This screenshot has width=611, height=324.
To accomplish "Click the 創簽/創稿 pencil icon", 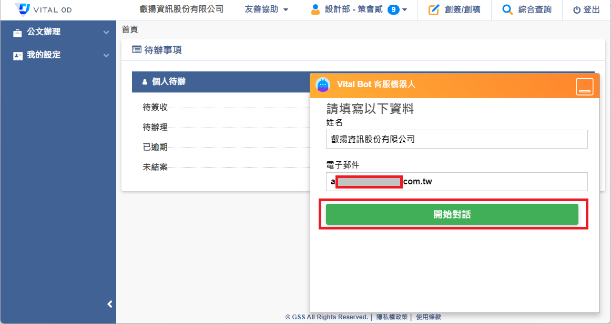I will pos(433,9).
